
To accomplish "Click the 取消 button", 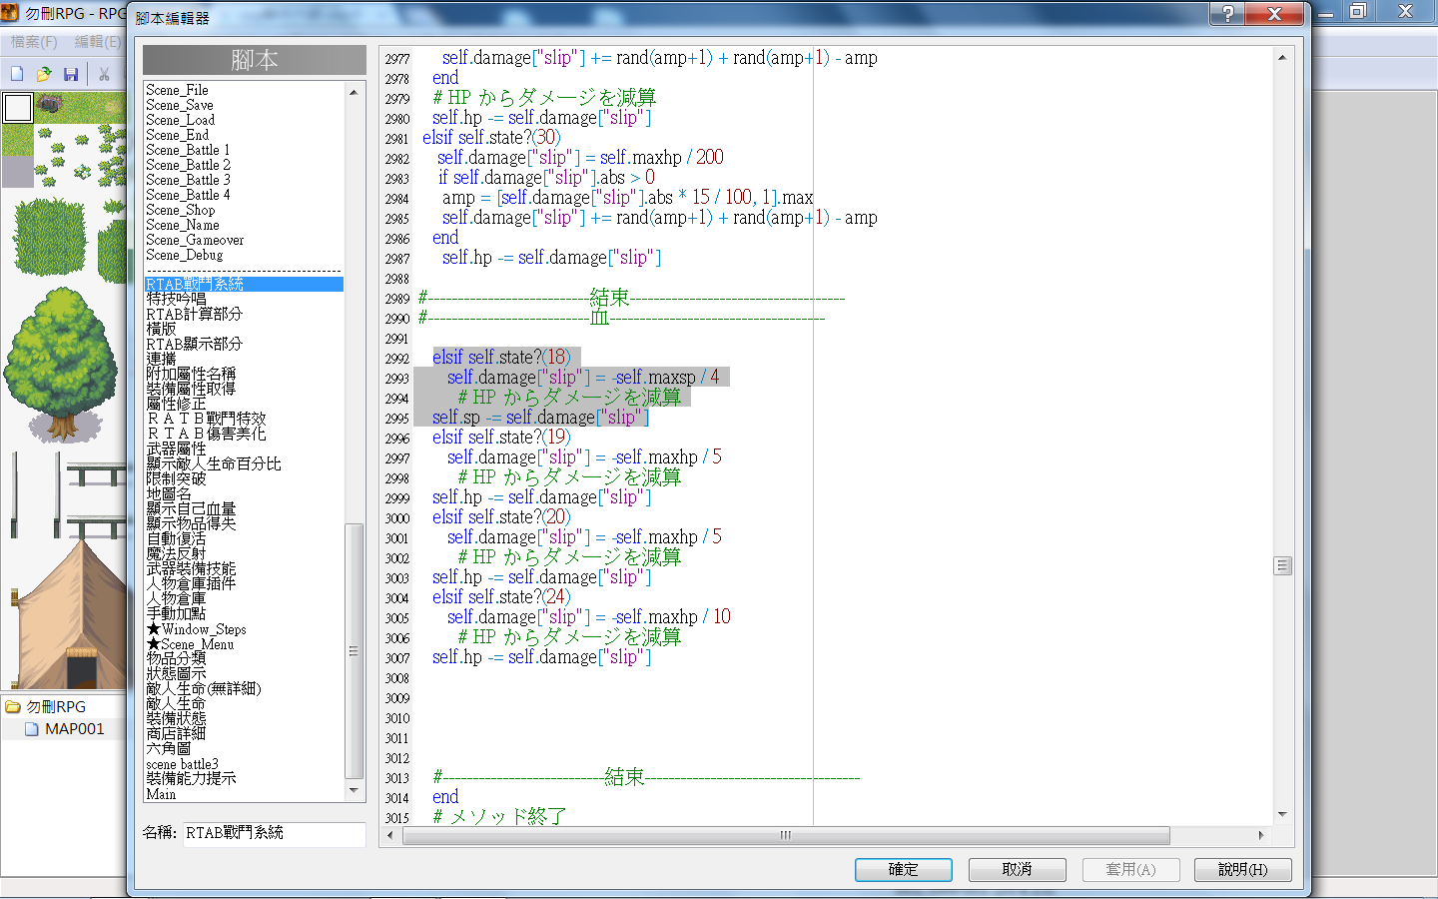I will [1017, 870].
